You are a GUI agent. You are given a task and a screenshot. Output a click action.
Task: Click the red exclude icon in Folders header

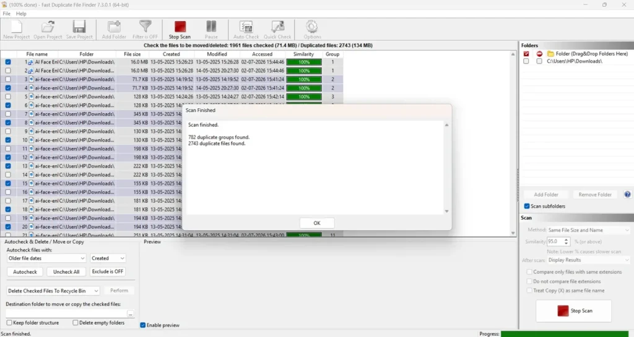(x=539, y=54)
